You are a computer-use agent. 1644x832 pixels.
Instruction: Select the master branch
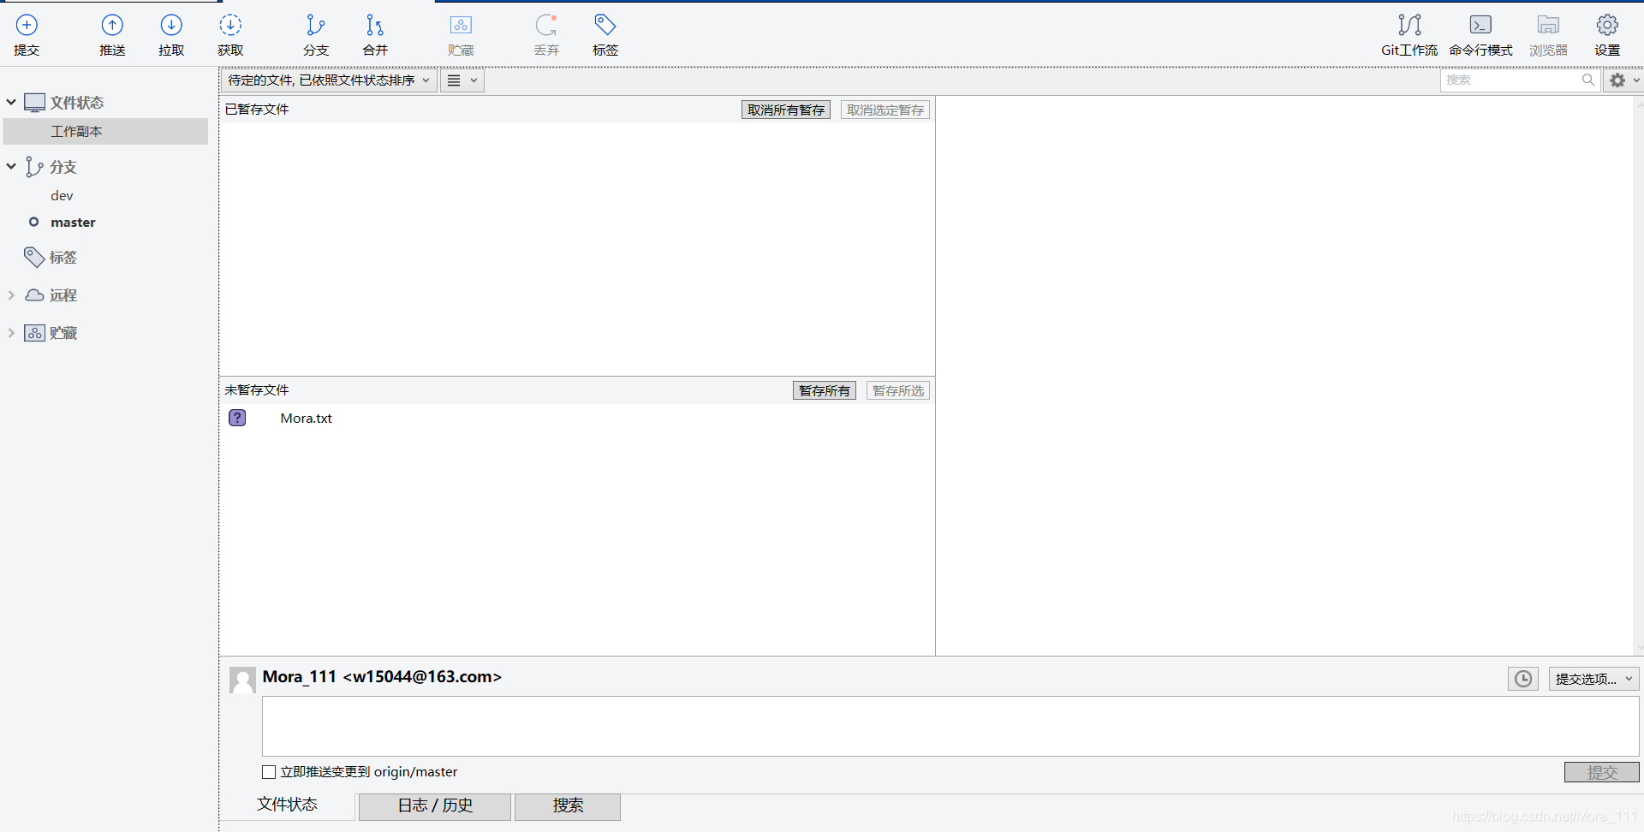(73, 223)
